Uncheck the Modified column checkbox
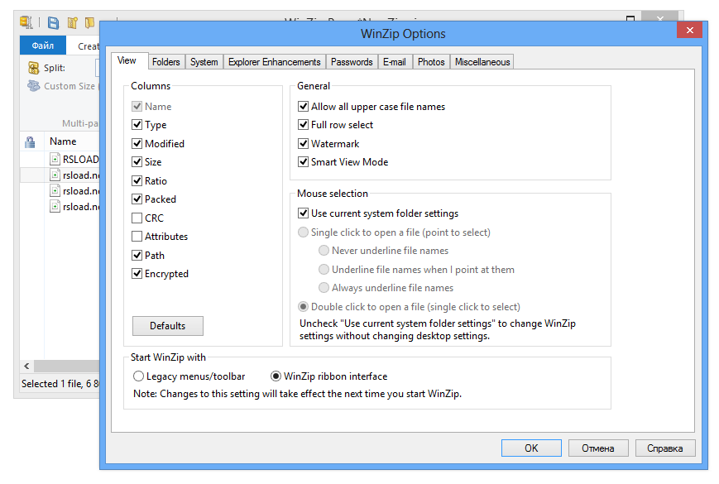 tap(137, 143)
